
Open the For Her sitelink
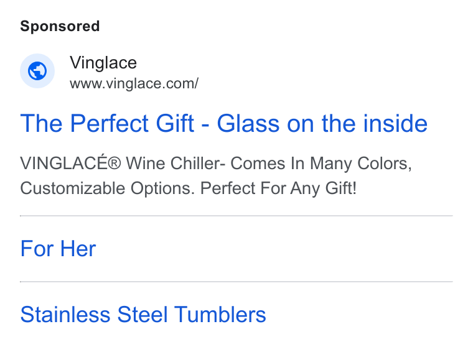(58, 249)
